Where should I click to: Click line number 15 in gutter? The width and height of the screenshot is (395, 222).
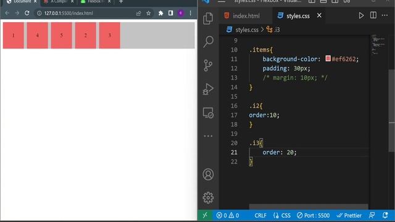click(x=234, y=96)
